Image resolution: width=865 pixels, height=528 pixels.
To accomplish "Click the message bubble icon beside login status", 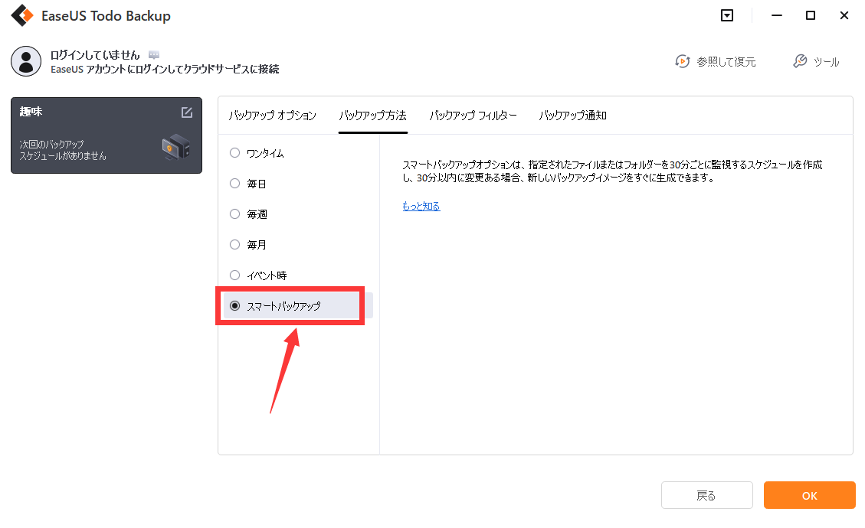I will point(154,55).
